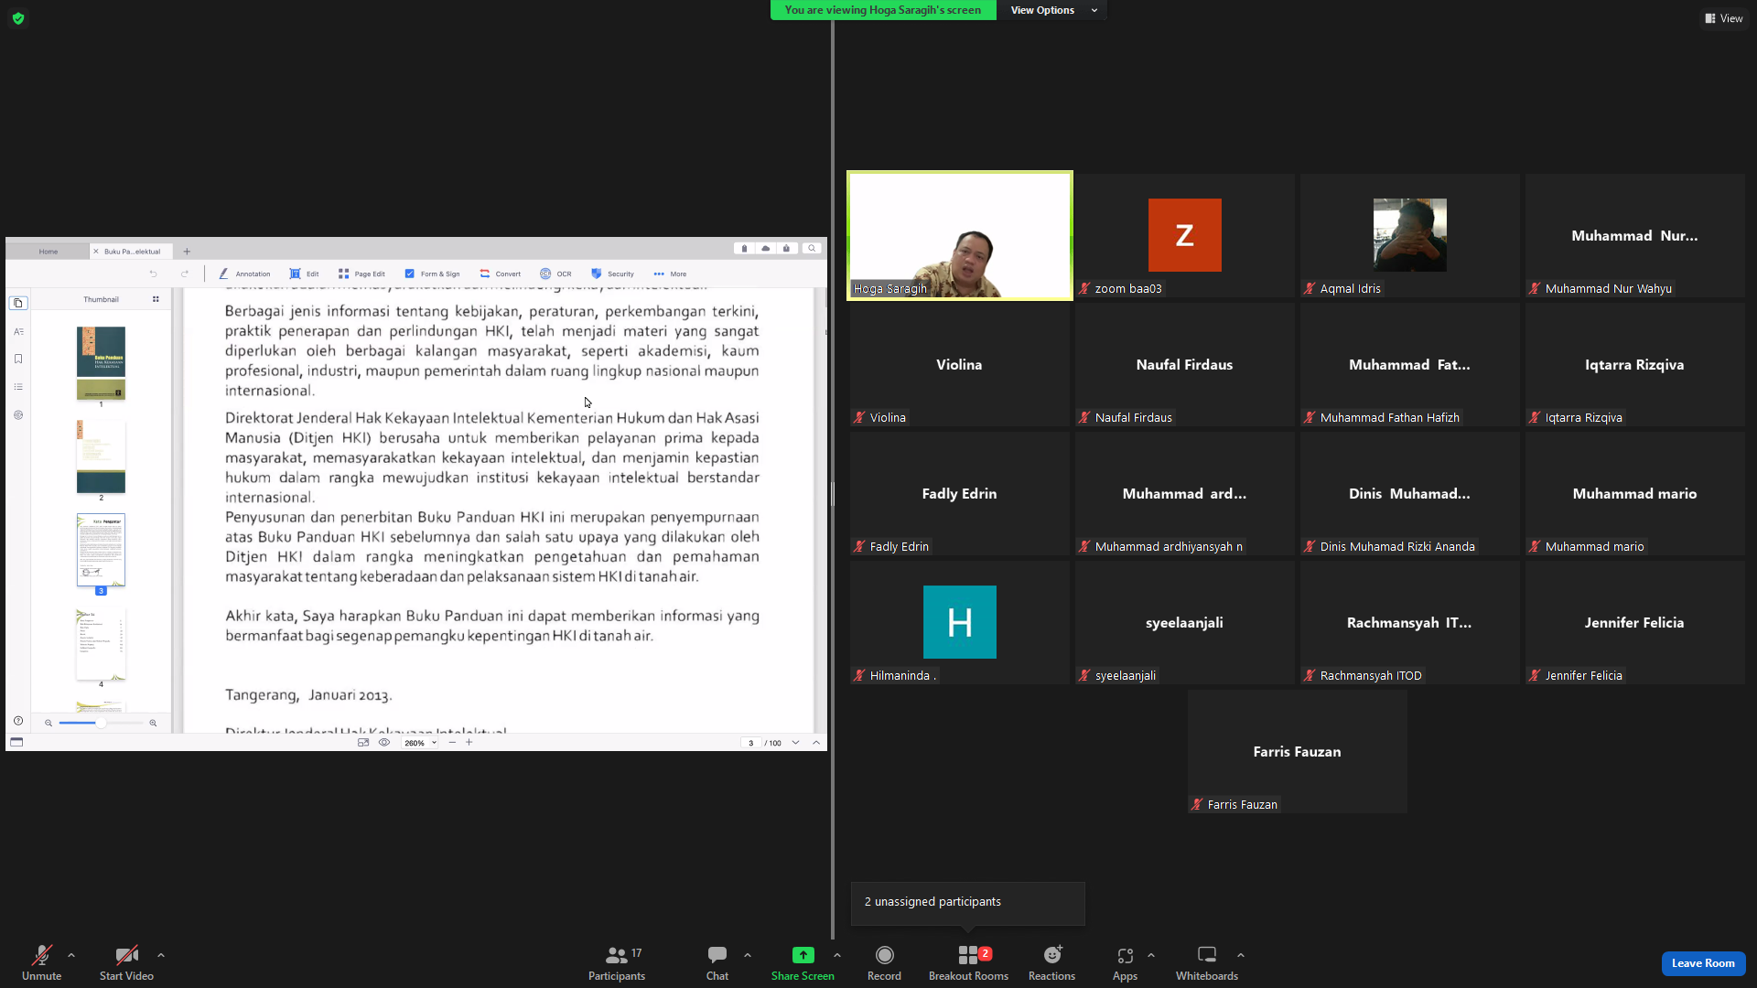Expand Apps options arrow
The height and width of the screenshot is (988, 1757).
[x=1151, y=955]
